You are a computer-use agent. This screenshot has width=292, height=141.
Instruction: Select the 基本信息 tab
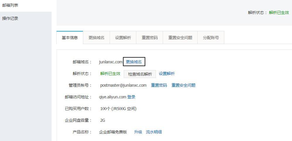click(x=70, y=38)
